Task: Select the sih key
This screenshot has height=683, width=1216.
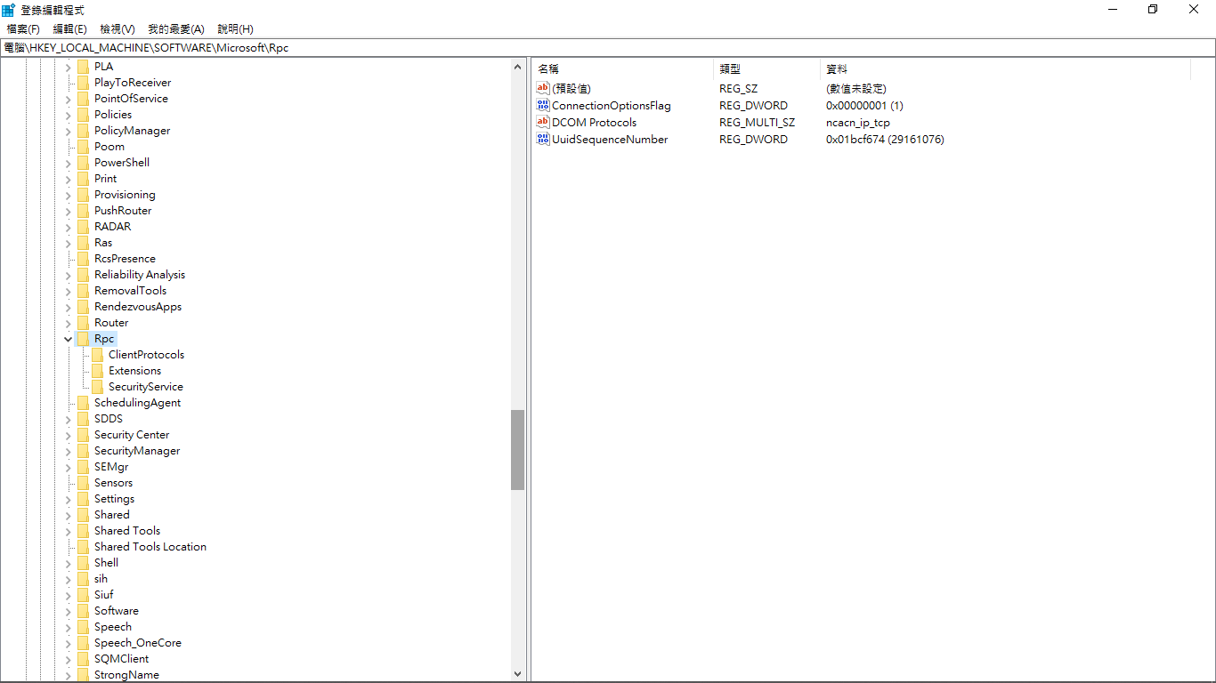Action: 101,579
